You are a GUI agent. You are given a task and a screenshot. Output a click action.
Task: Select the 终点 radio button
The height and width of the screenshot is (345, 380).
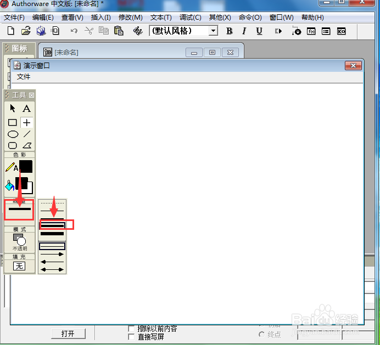click(x=261, y=335)
